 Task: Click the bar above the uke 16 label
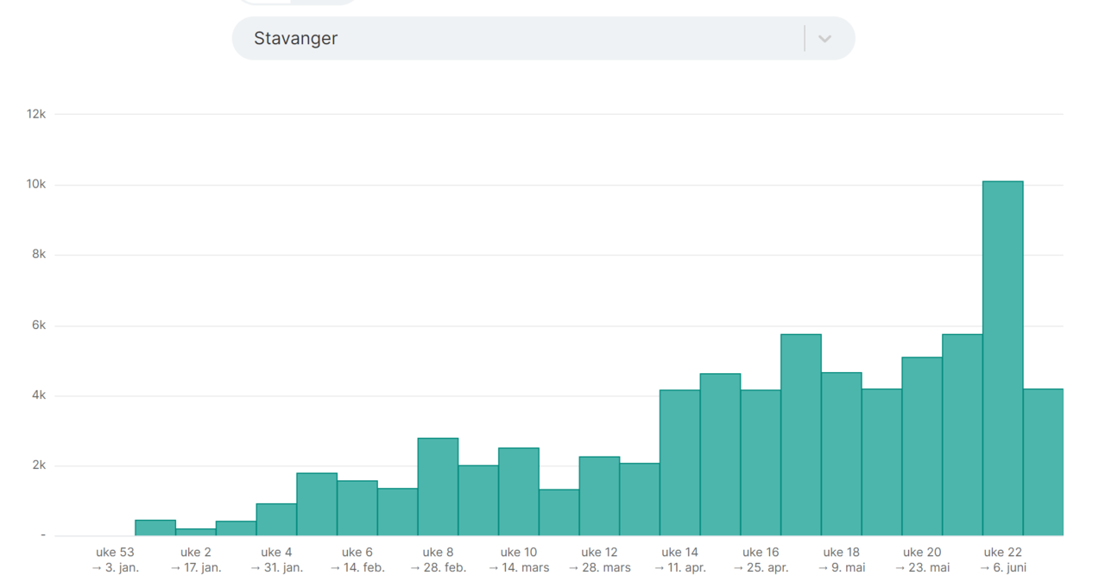click(x=761, y=462)
